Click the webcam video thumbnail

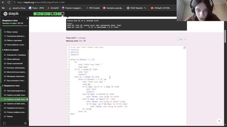click(x=202, y=11)
